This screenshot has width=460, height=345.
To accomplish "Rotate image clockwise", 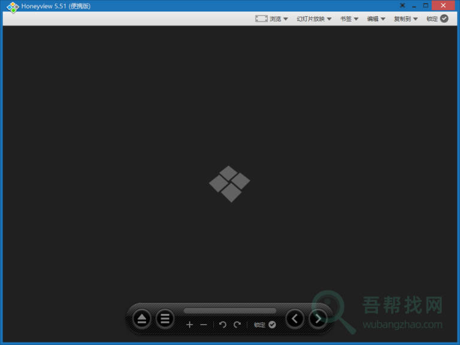I will click(x=237, y=325).
